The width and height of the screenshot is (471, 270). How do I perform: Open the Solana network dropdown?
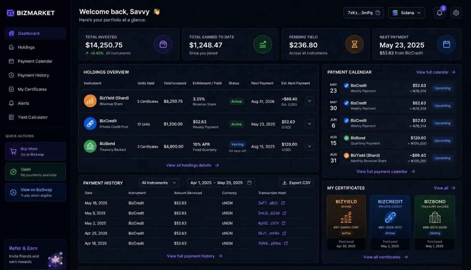click(x=407, y=13)
